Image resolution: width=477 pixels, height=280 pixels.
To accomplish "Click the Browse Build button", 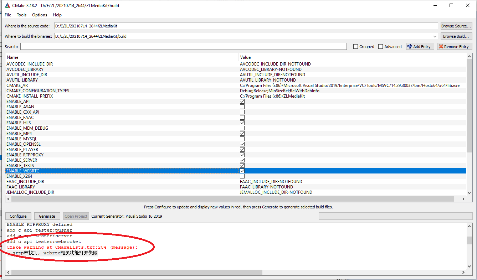I will 456,36.
